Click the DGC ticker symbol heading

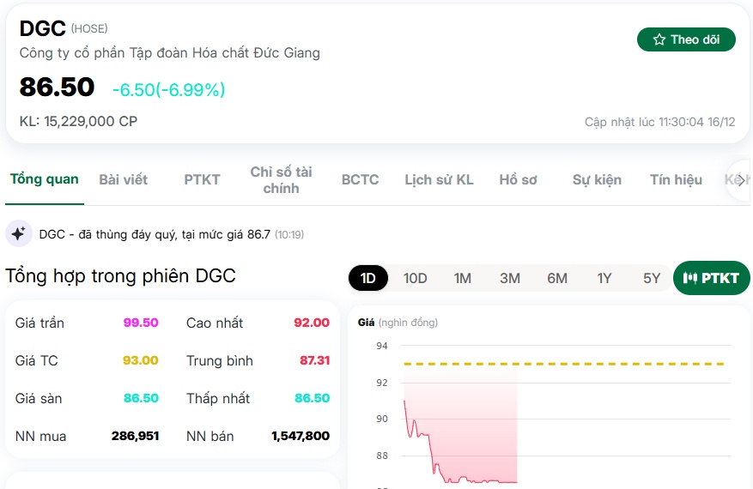[x=42, y=29]
